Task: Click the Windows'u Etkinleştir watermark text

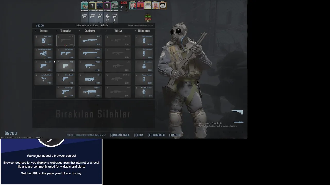Action: [210, 123]
